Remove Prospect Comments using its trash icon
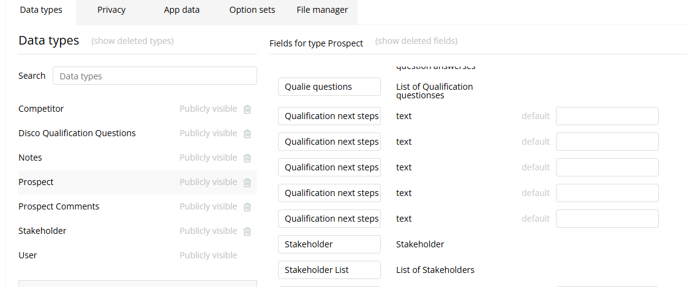The image size is (687, 287). click(247, 207)
